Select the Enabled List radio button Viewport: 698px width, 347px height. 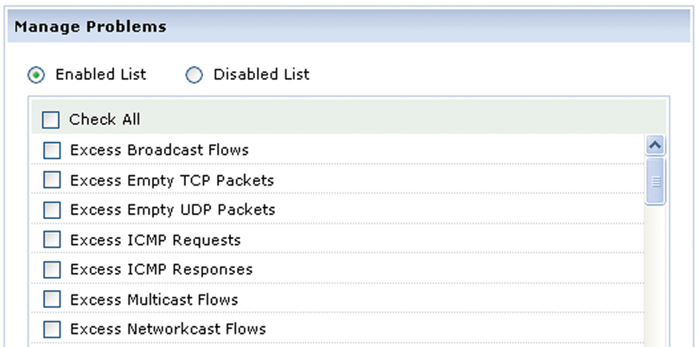click(x=36, y=75)
